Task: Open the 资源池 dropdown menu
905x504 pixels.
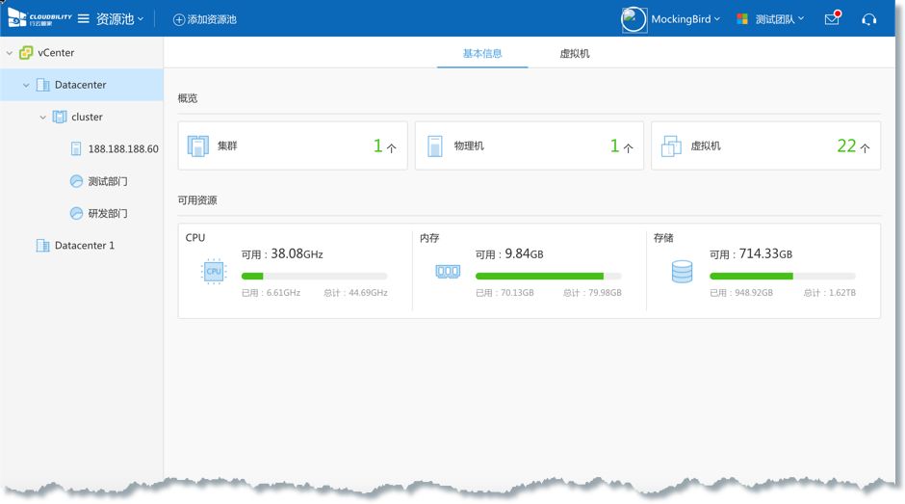Action: [119, 19]
